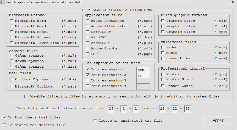
Task: Enable Your extension 4 checkbox
Action: coord(87,86)
